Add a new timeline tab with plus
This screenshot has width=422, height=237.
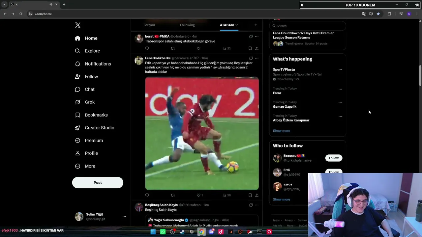coord(256,25)
